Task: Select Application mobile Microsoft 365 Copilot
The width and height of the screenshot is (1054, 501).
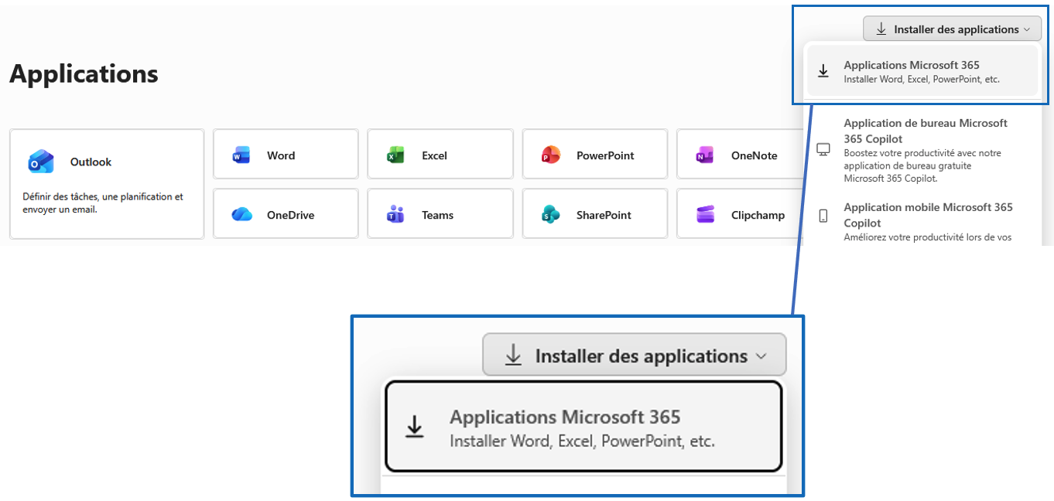Action: (922, 222)
